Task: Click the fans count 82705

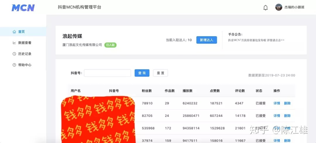Action: pyautogui.click(x=147, y=116)
